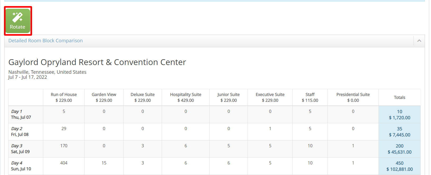
Task: Click the Totals column header
Action: [399, 97]
